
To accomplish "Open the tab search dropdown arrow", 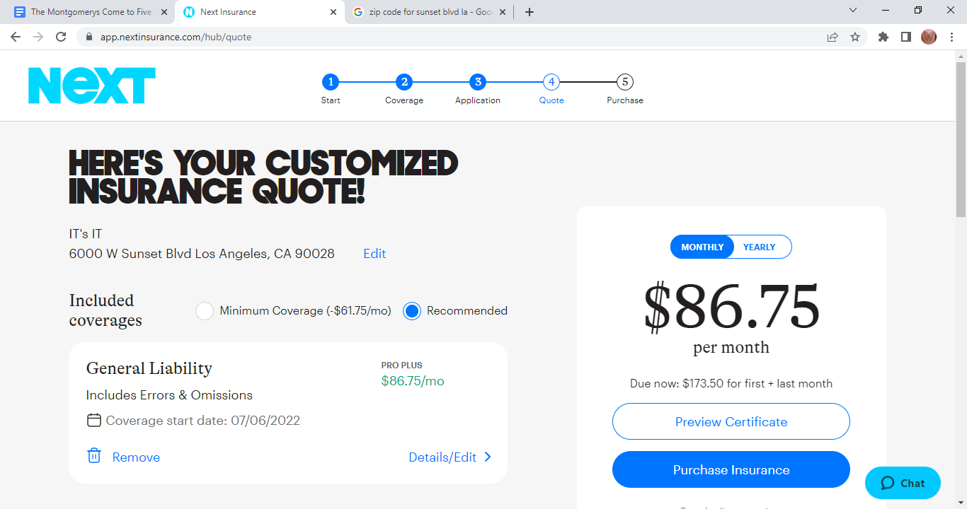I will click(x=853, y=11).
